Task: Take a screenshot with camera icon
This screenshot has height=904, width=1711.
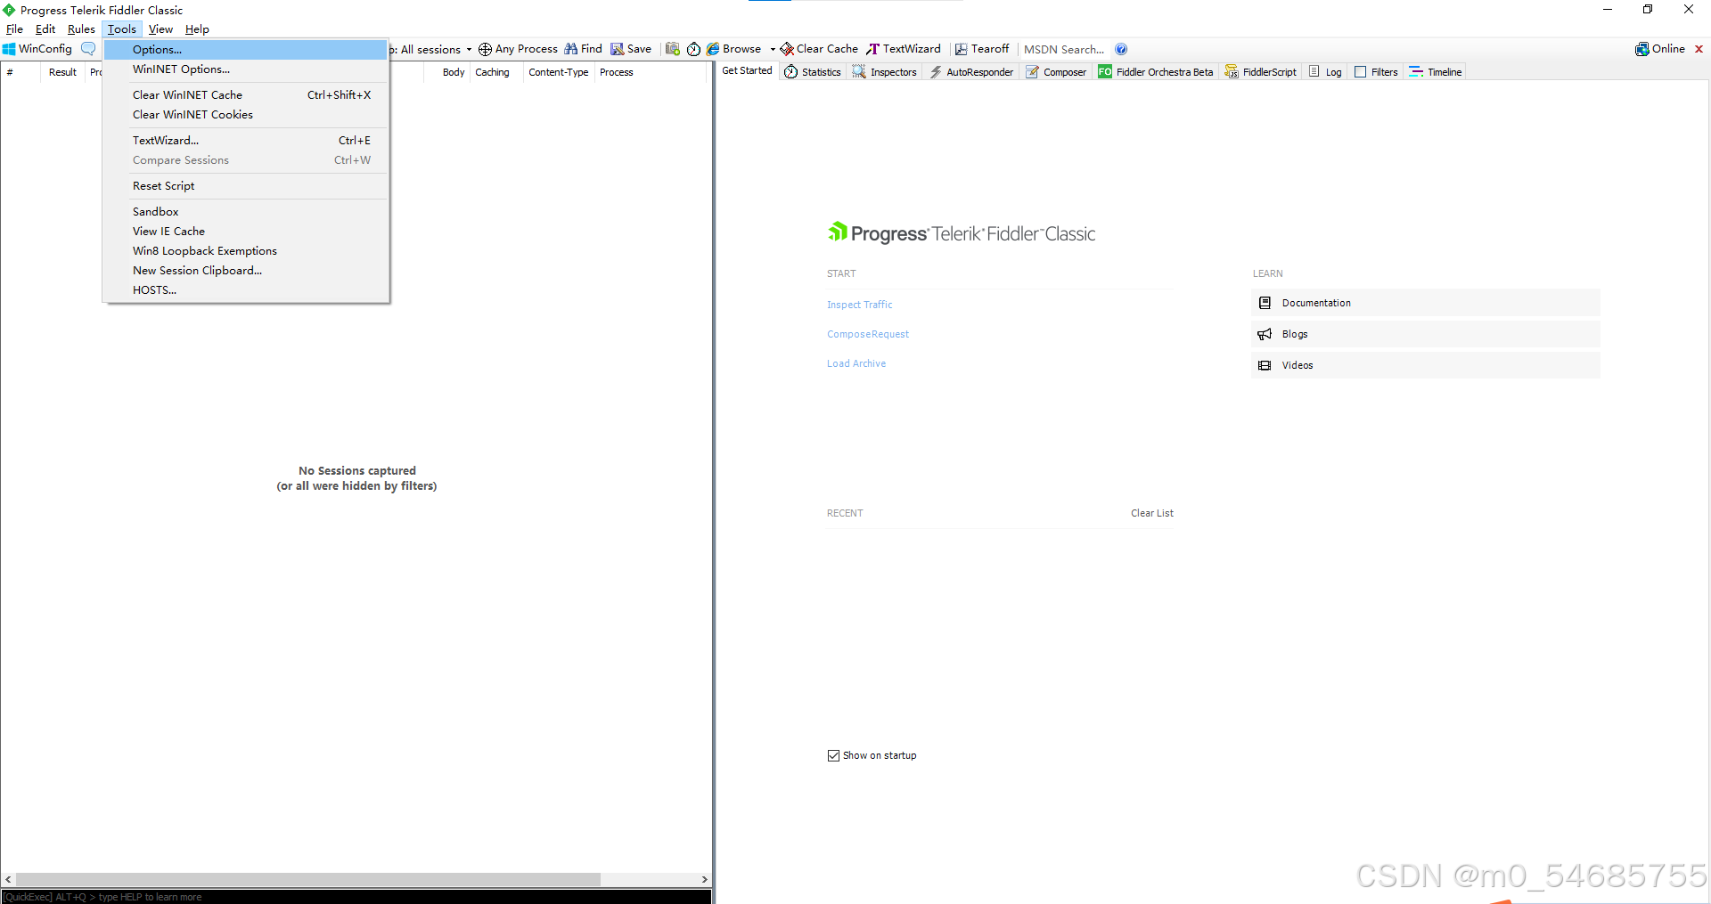Action: click(673, 49)
